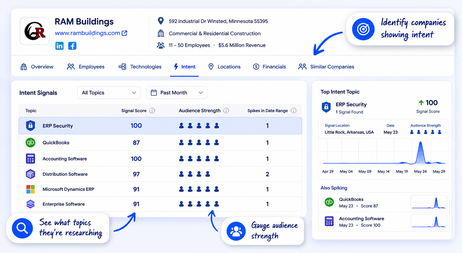The image size is (462, 253).
Task: Select the Microsoft Dynamics ERP topic row
Action: (160, 189)
